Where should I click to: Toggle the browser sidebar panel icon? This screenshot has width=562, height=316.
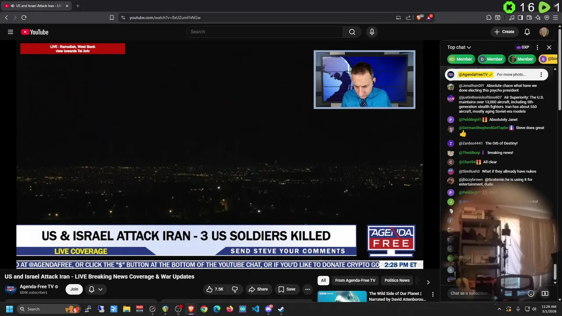[520, 18]
